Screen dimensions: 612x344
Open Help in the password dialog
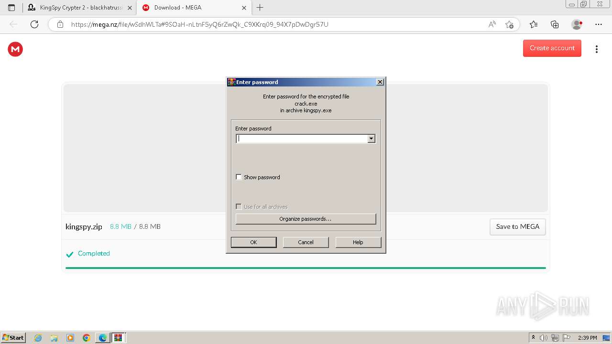(358, 242)
